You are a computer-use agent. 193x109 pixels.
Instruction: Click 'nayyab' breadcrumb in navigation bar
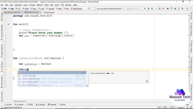pos(50,9)
